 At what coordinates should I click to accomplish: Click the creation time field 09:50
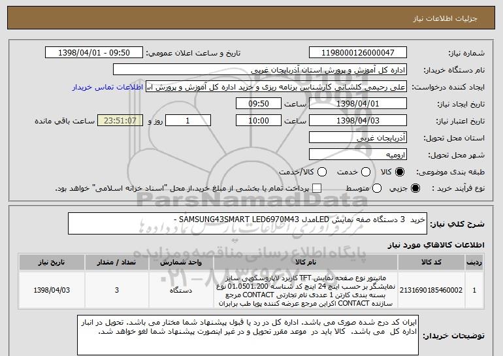(259, 104)
